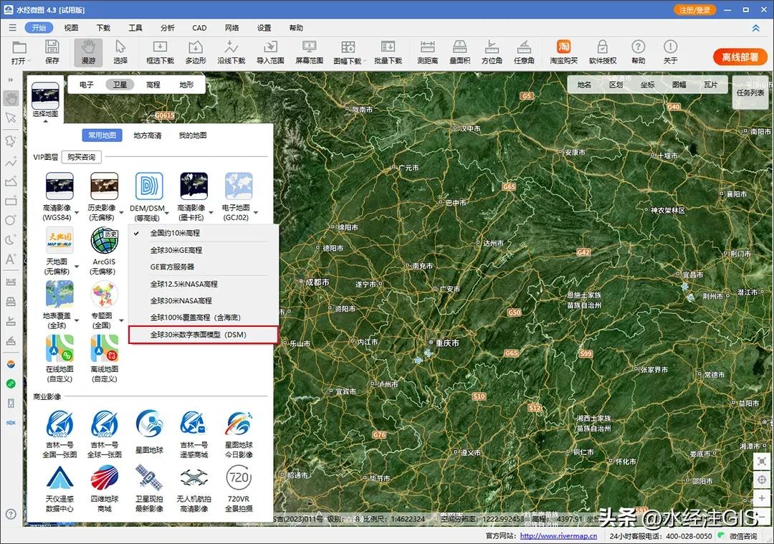Toggle the 图幅 map-sheet option
This screenshot has width=774, height=544.
679,85
